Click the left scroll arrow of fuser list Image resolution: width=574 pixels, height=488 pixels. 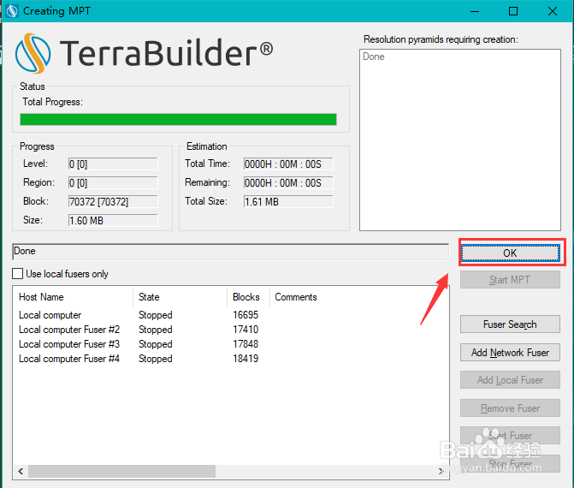[21, 471]
